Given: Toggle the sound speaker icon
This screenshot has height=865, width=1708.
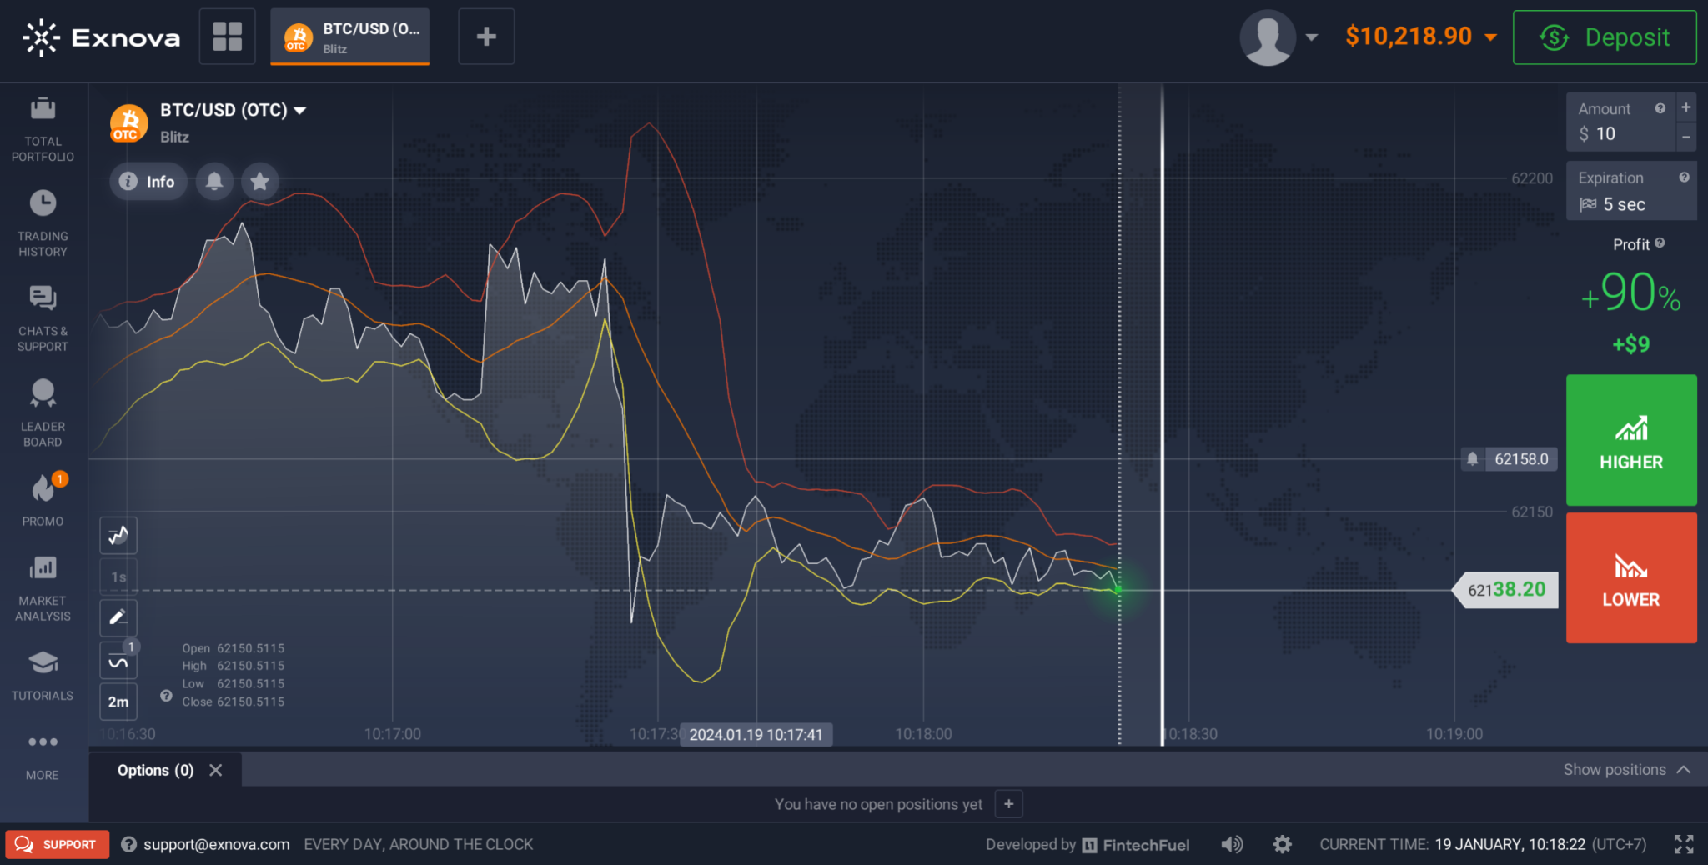Looking at the screenshot, I should pos(1232,844).
